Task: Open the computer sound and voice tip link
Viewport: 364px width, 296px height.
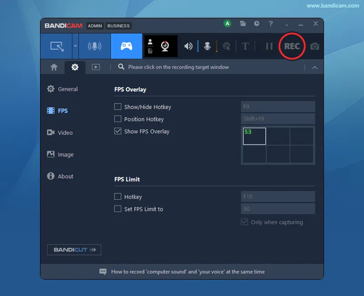Action: pyautogui.click(x=188, y=271)
